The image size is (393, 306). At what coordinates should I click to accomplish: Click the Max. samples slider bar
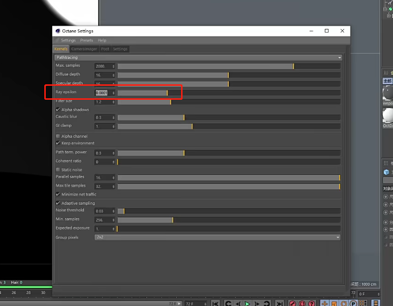pyautogui.click(x=229, y=66)
